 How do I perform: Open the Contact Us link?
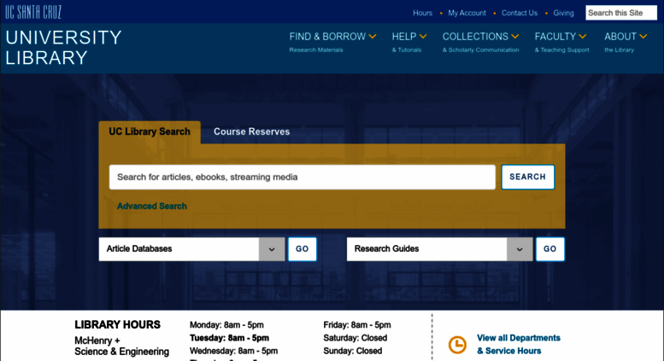[x=520, y=13]
